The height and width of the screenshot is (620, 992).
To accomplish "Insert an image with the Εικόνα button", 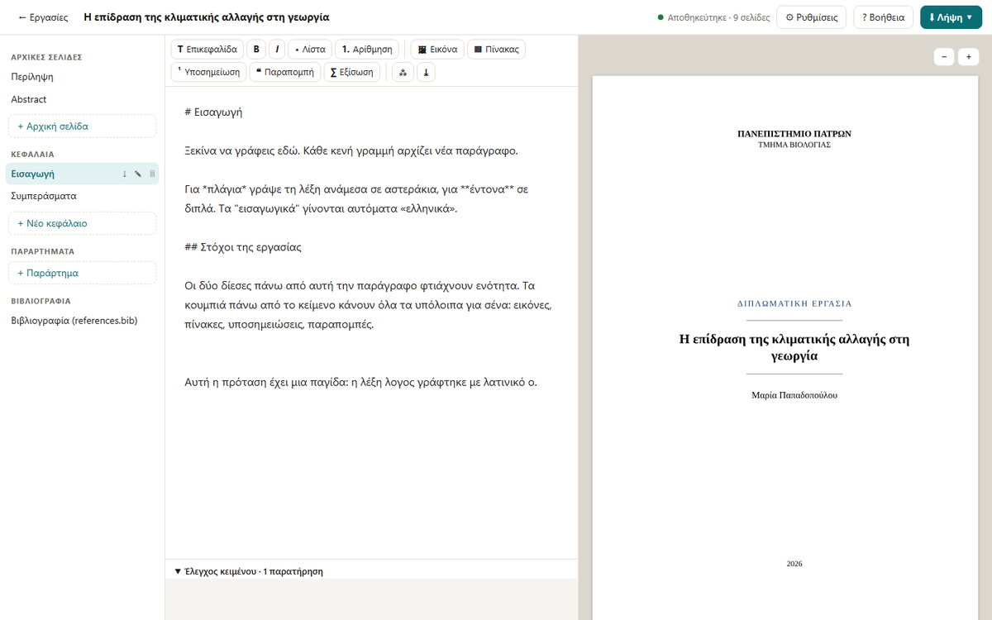I will (x=438, y=50).
